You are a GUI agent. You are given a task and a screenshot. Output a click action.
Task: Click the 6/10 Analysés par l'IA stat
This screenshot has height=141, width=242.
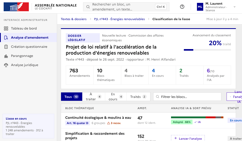[x=217, y=75]
